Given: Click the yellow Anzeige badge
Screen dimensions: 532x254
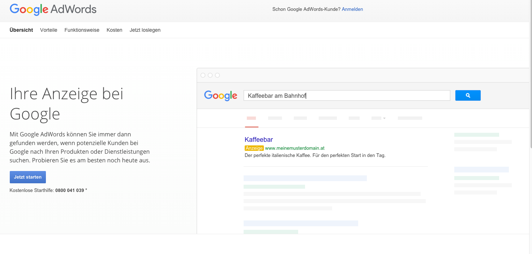Looking at the screenshot, I should (254, 148).
